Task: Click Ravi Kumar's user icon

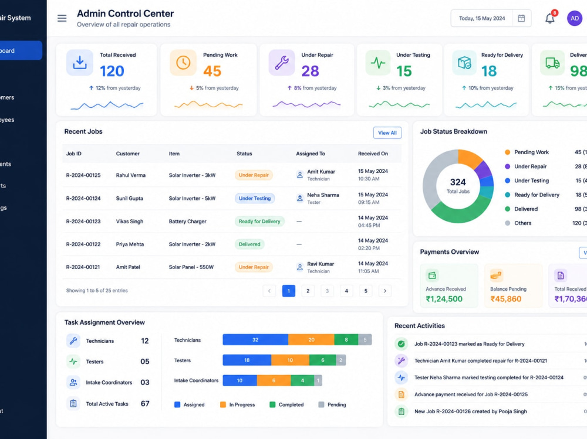Action: 300,267
